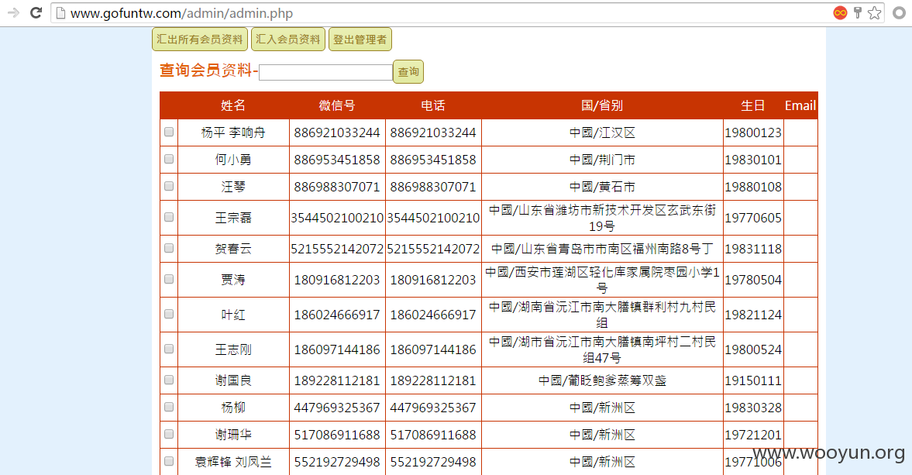Click 贺春云's 微信号 cell 5215552142072
Viewport: 912px width, 475px height.
click(x=337, y=249)
